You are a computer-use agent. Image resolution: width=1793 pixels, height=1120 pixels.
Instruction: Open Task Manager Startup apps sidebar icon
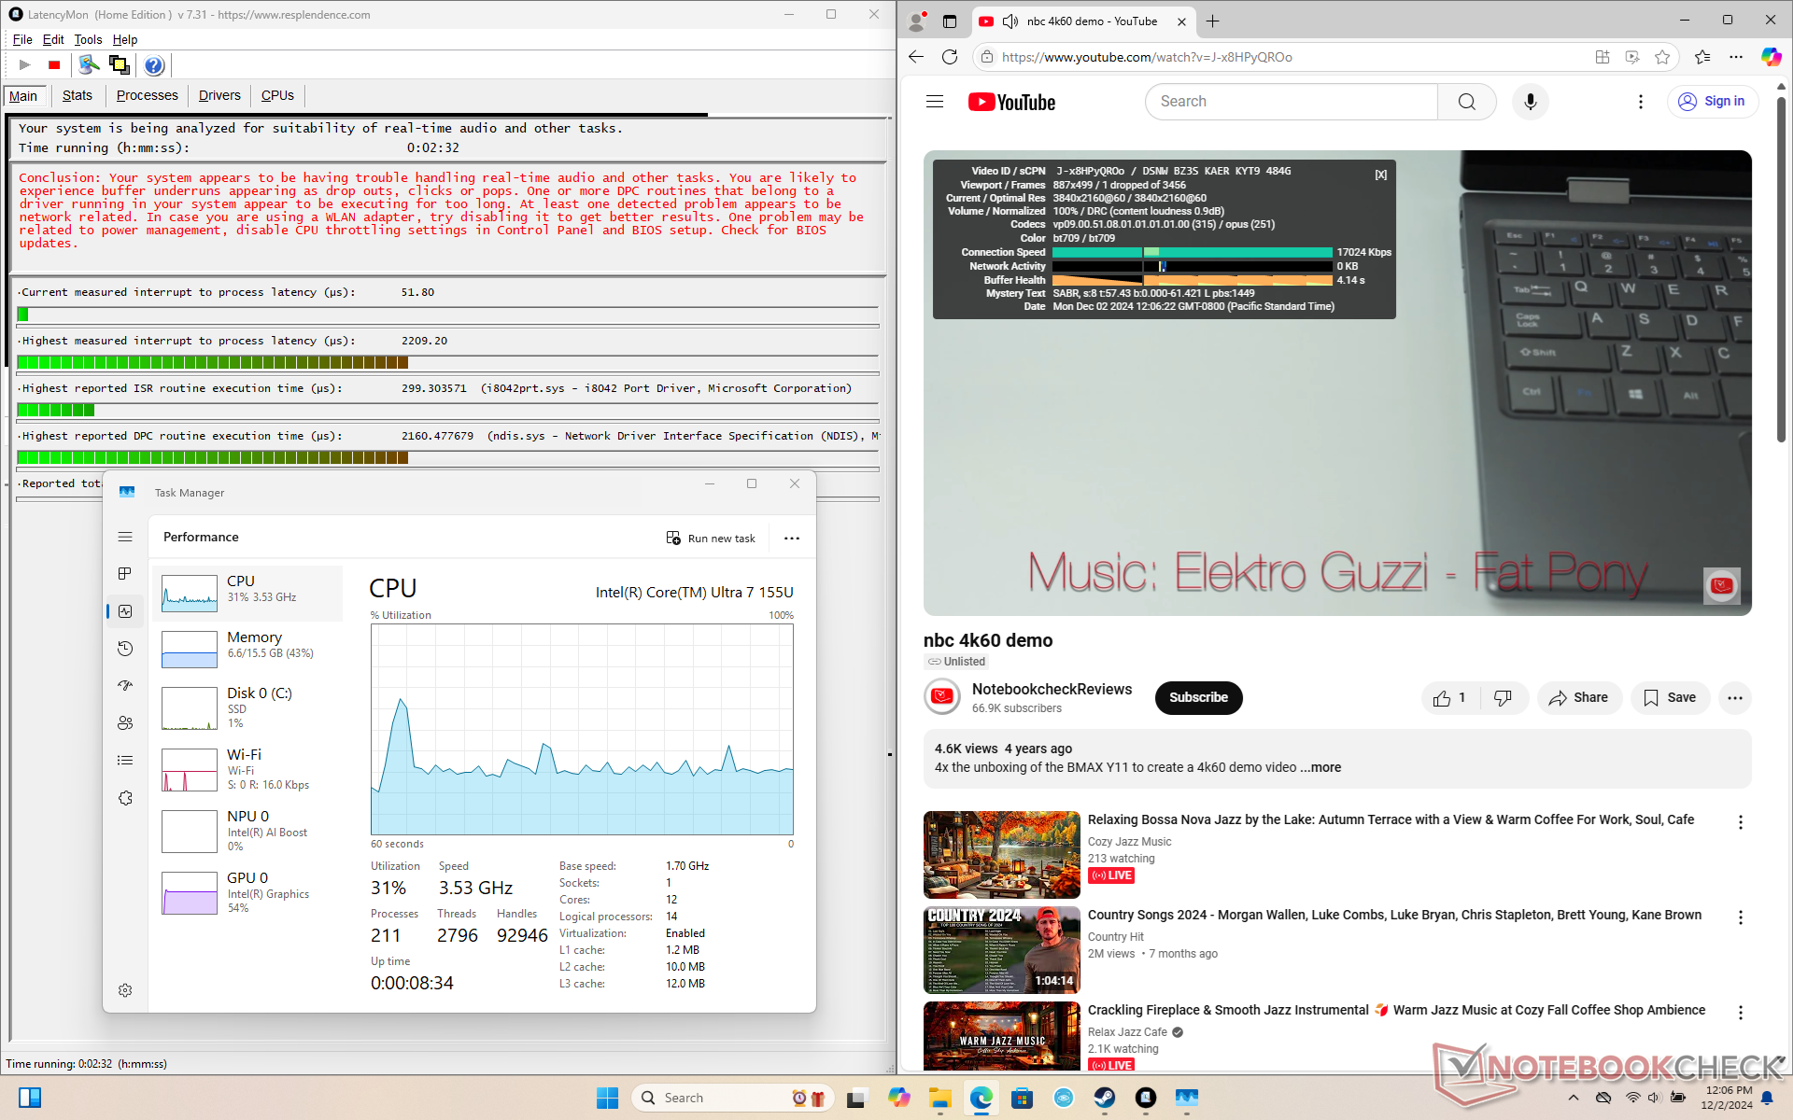[125, 686]
